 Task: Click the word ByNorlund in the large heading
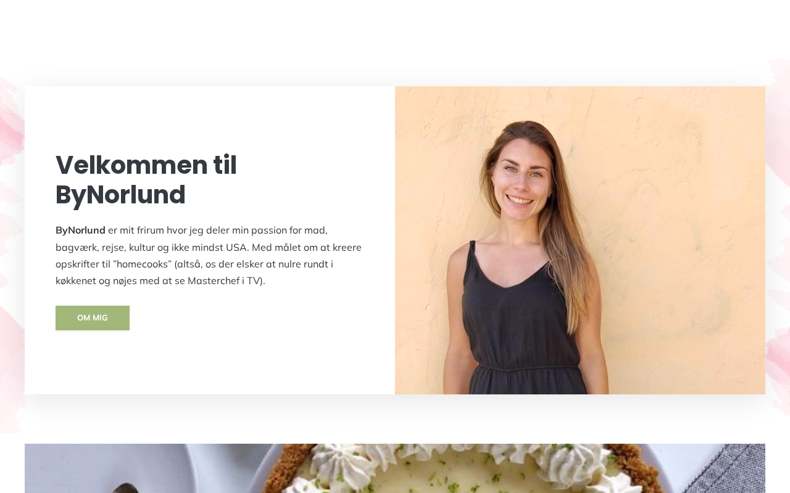[120, 195]
